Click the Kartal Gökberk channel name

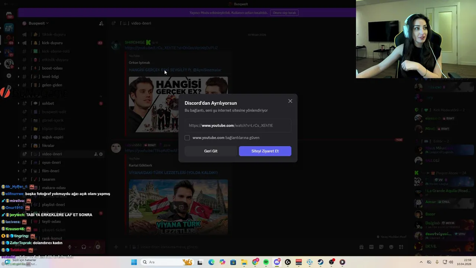(140, 165)
